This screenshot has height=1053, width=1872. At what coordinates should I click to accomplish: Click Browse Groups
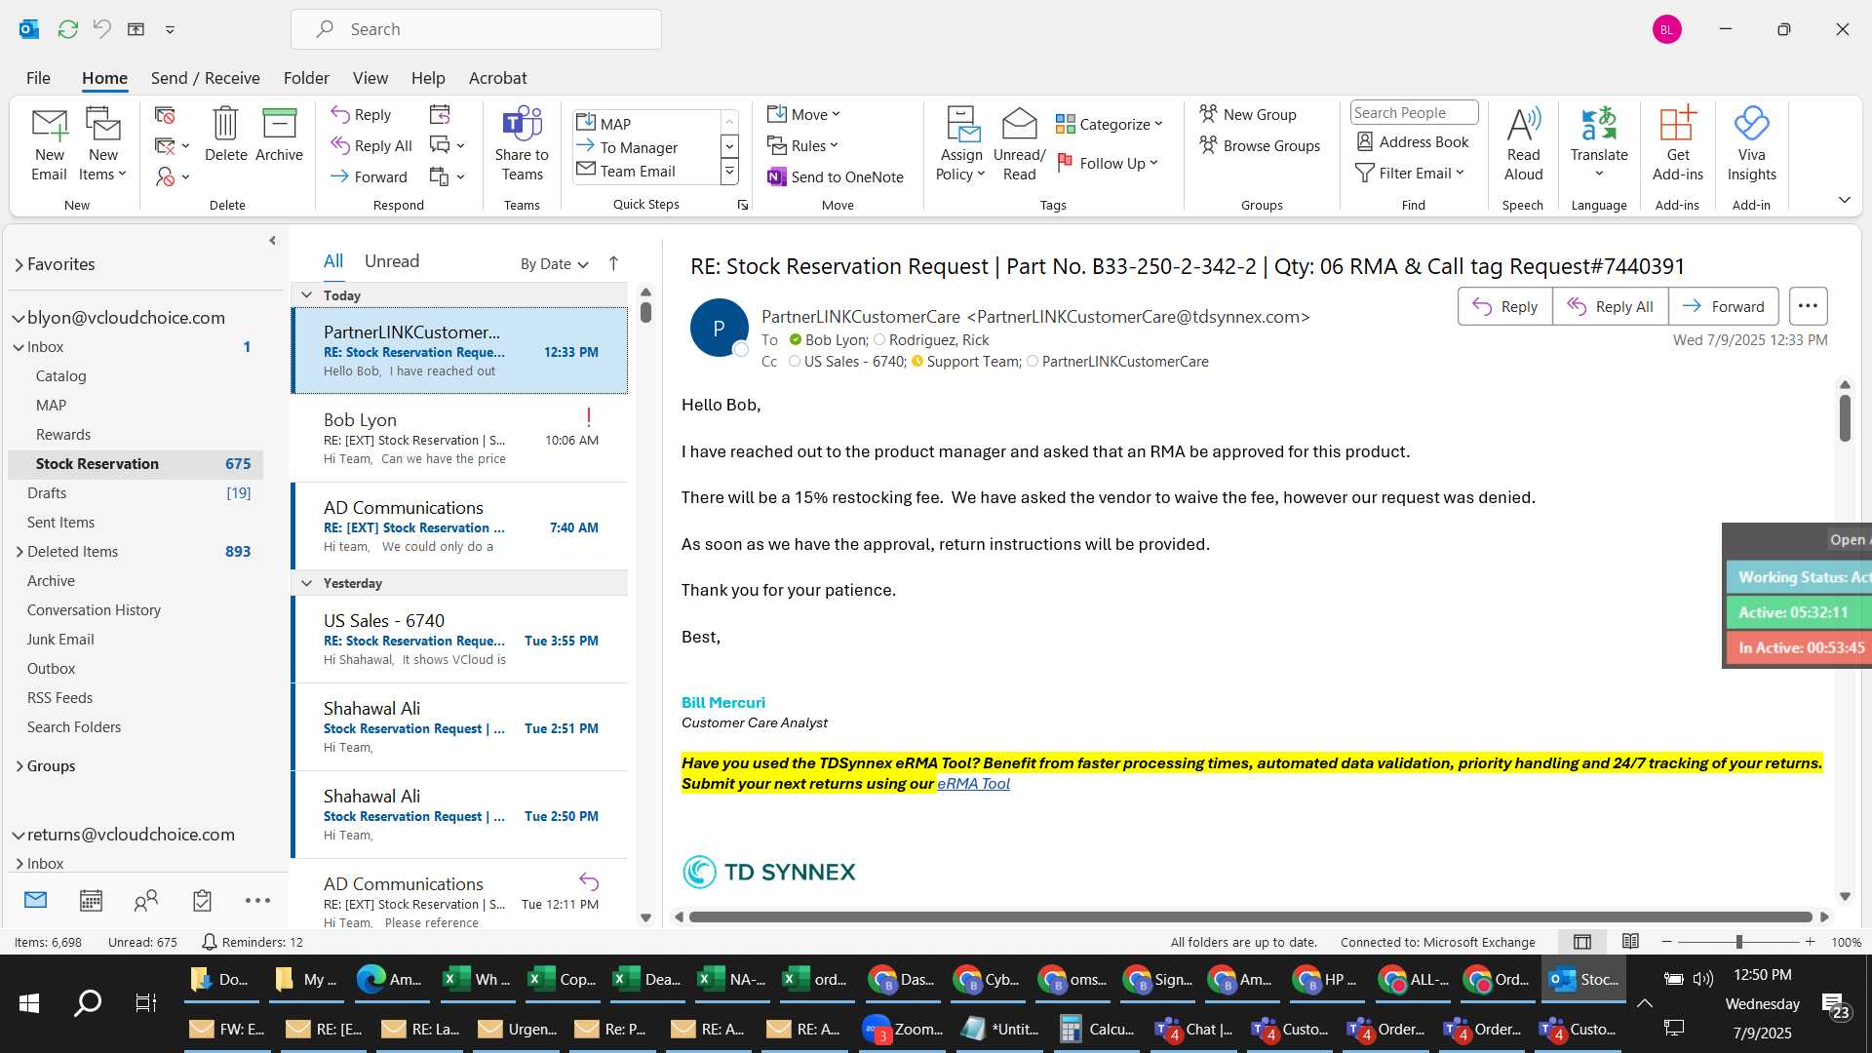(x=1260, y=145)
